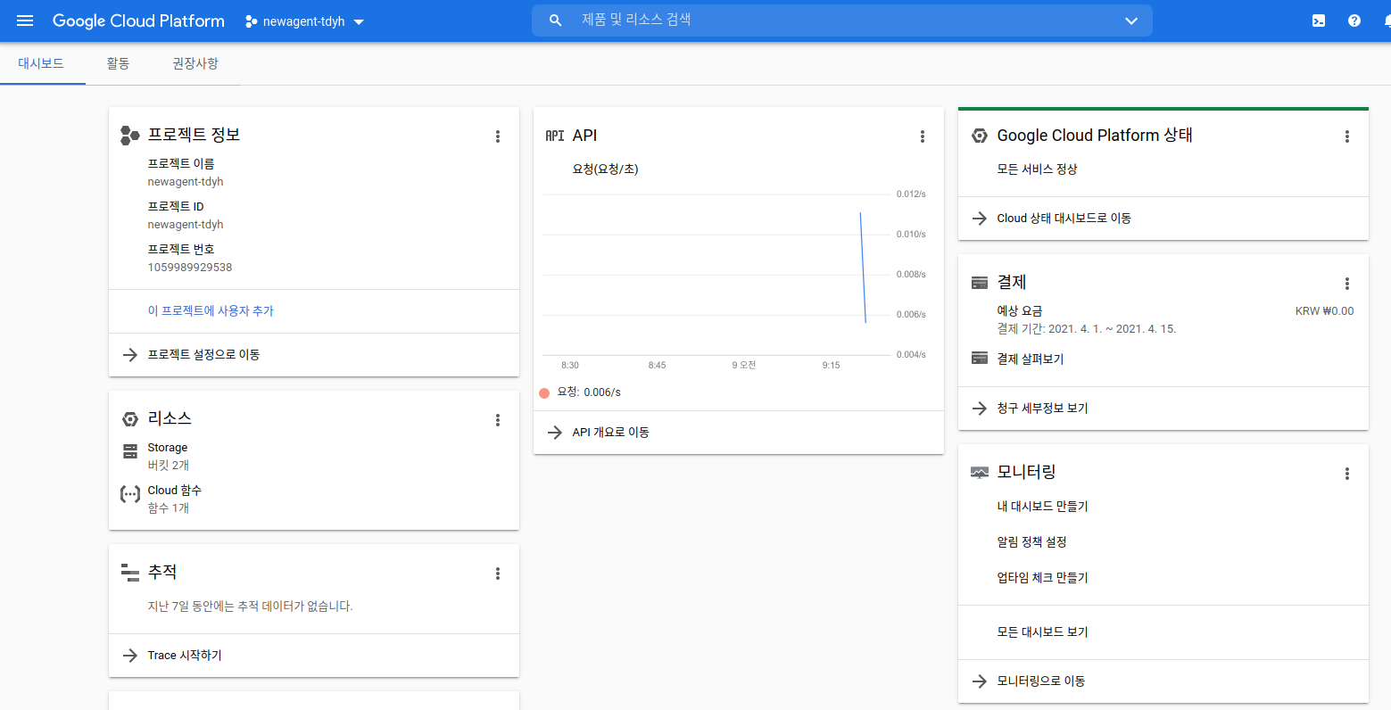
Task: Open 결제 card options menu
Action: click(1347, 284)
